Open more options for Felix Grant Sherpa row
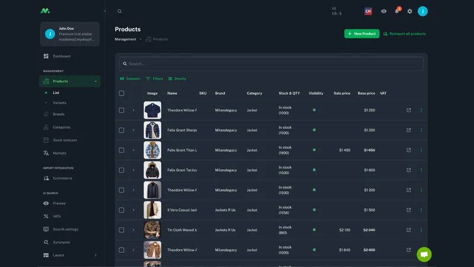474x267 pixels. [421, 130]
